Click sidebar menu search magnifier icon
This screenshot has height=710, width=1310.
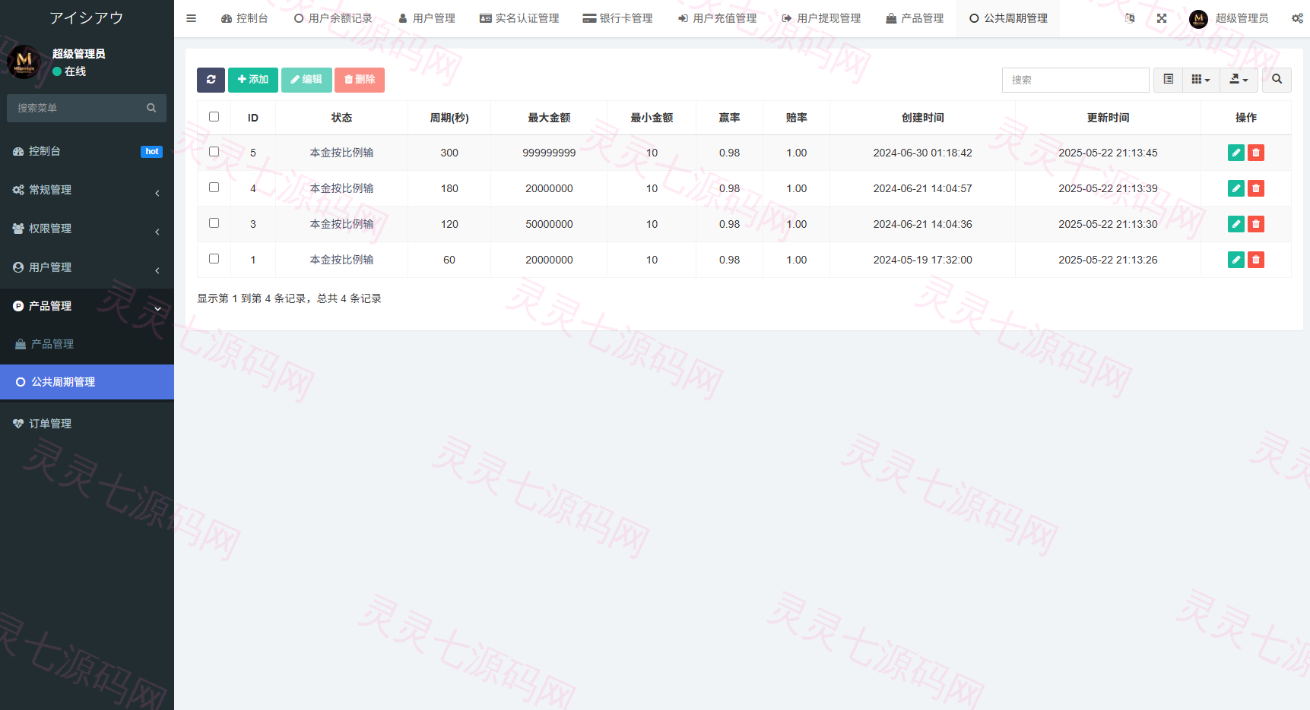151,108
